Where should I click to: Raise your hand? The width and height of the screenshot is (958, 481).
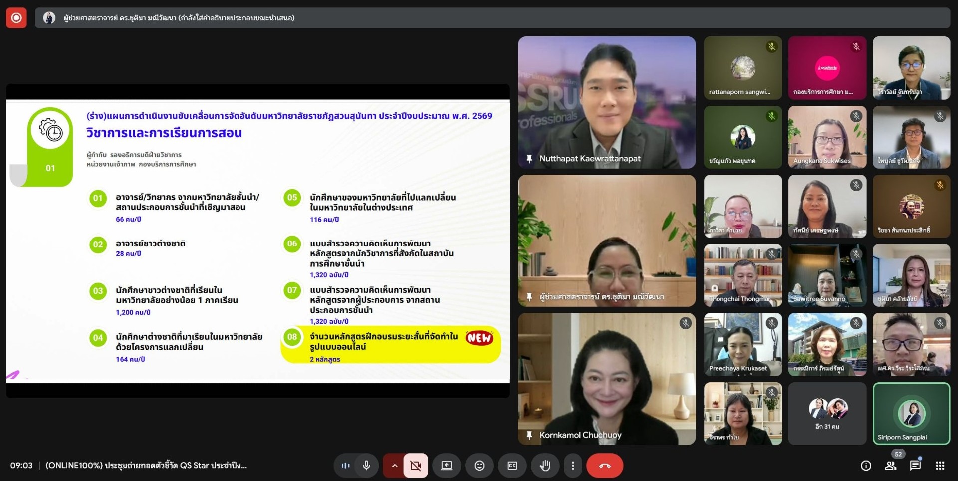(545, 466)
